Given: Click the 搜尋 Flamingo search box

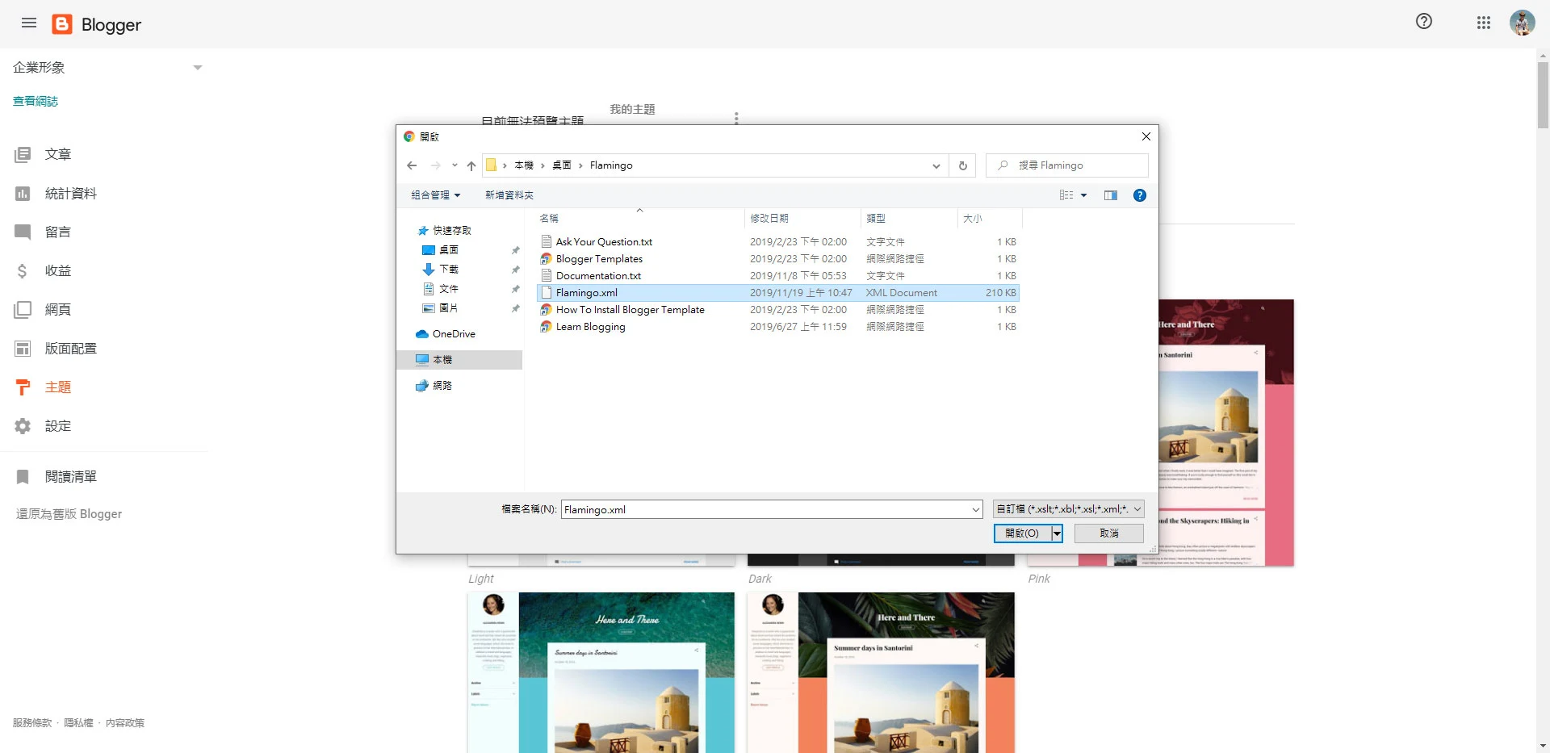Looking at the screenshot, I should tap(1067, 165).
